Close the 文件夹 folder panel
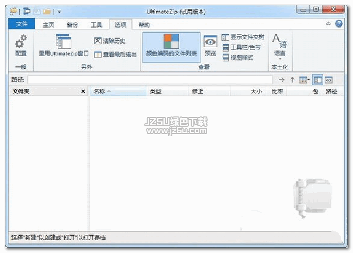 pos(83,91)
